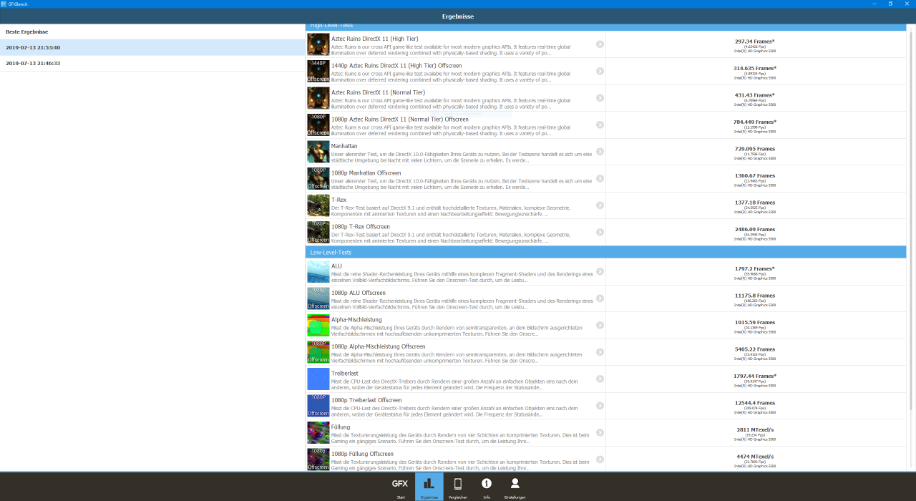Expand details arrow for 1080p ALU Offscreen
Image resolution: width=916 pixels, height=501 pixels.
(x=600, y=298)
